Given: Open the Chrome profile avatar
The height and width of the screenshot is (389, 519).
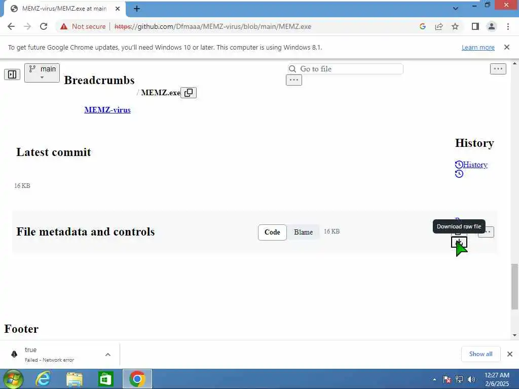Looking at the screenshot, I should click(492, 26).
